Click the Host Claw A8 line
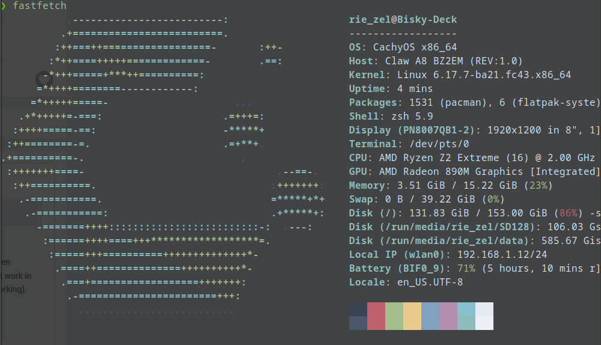This screenshot has width=601, height=345. [436, 61]
